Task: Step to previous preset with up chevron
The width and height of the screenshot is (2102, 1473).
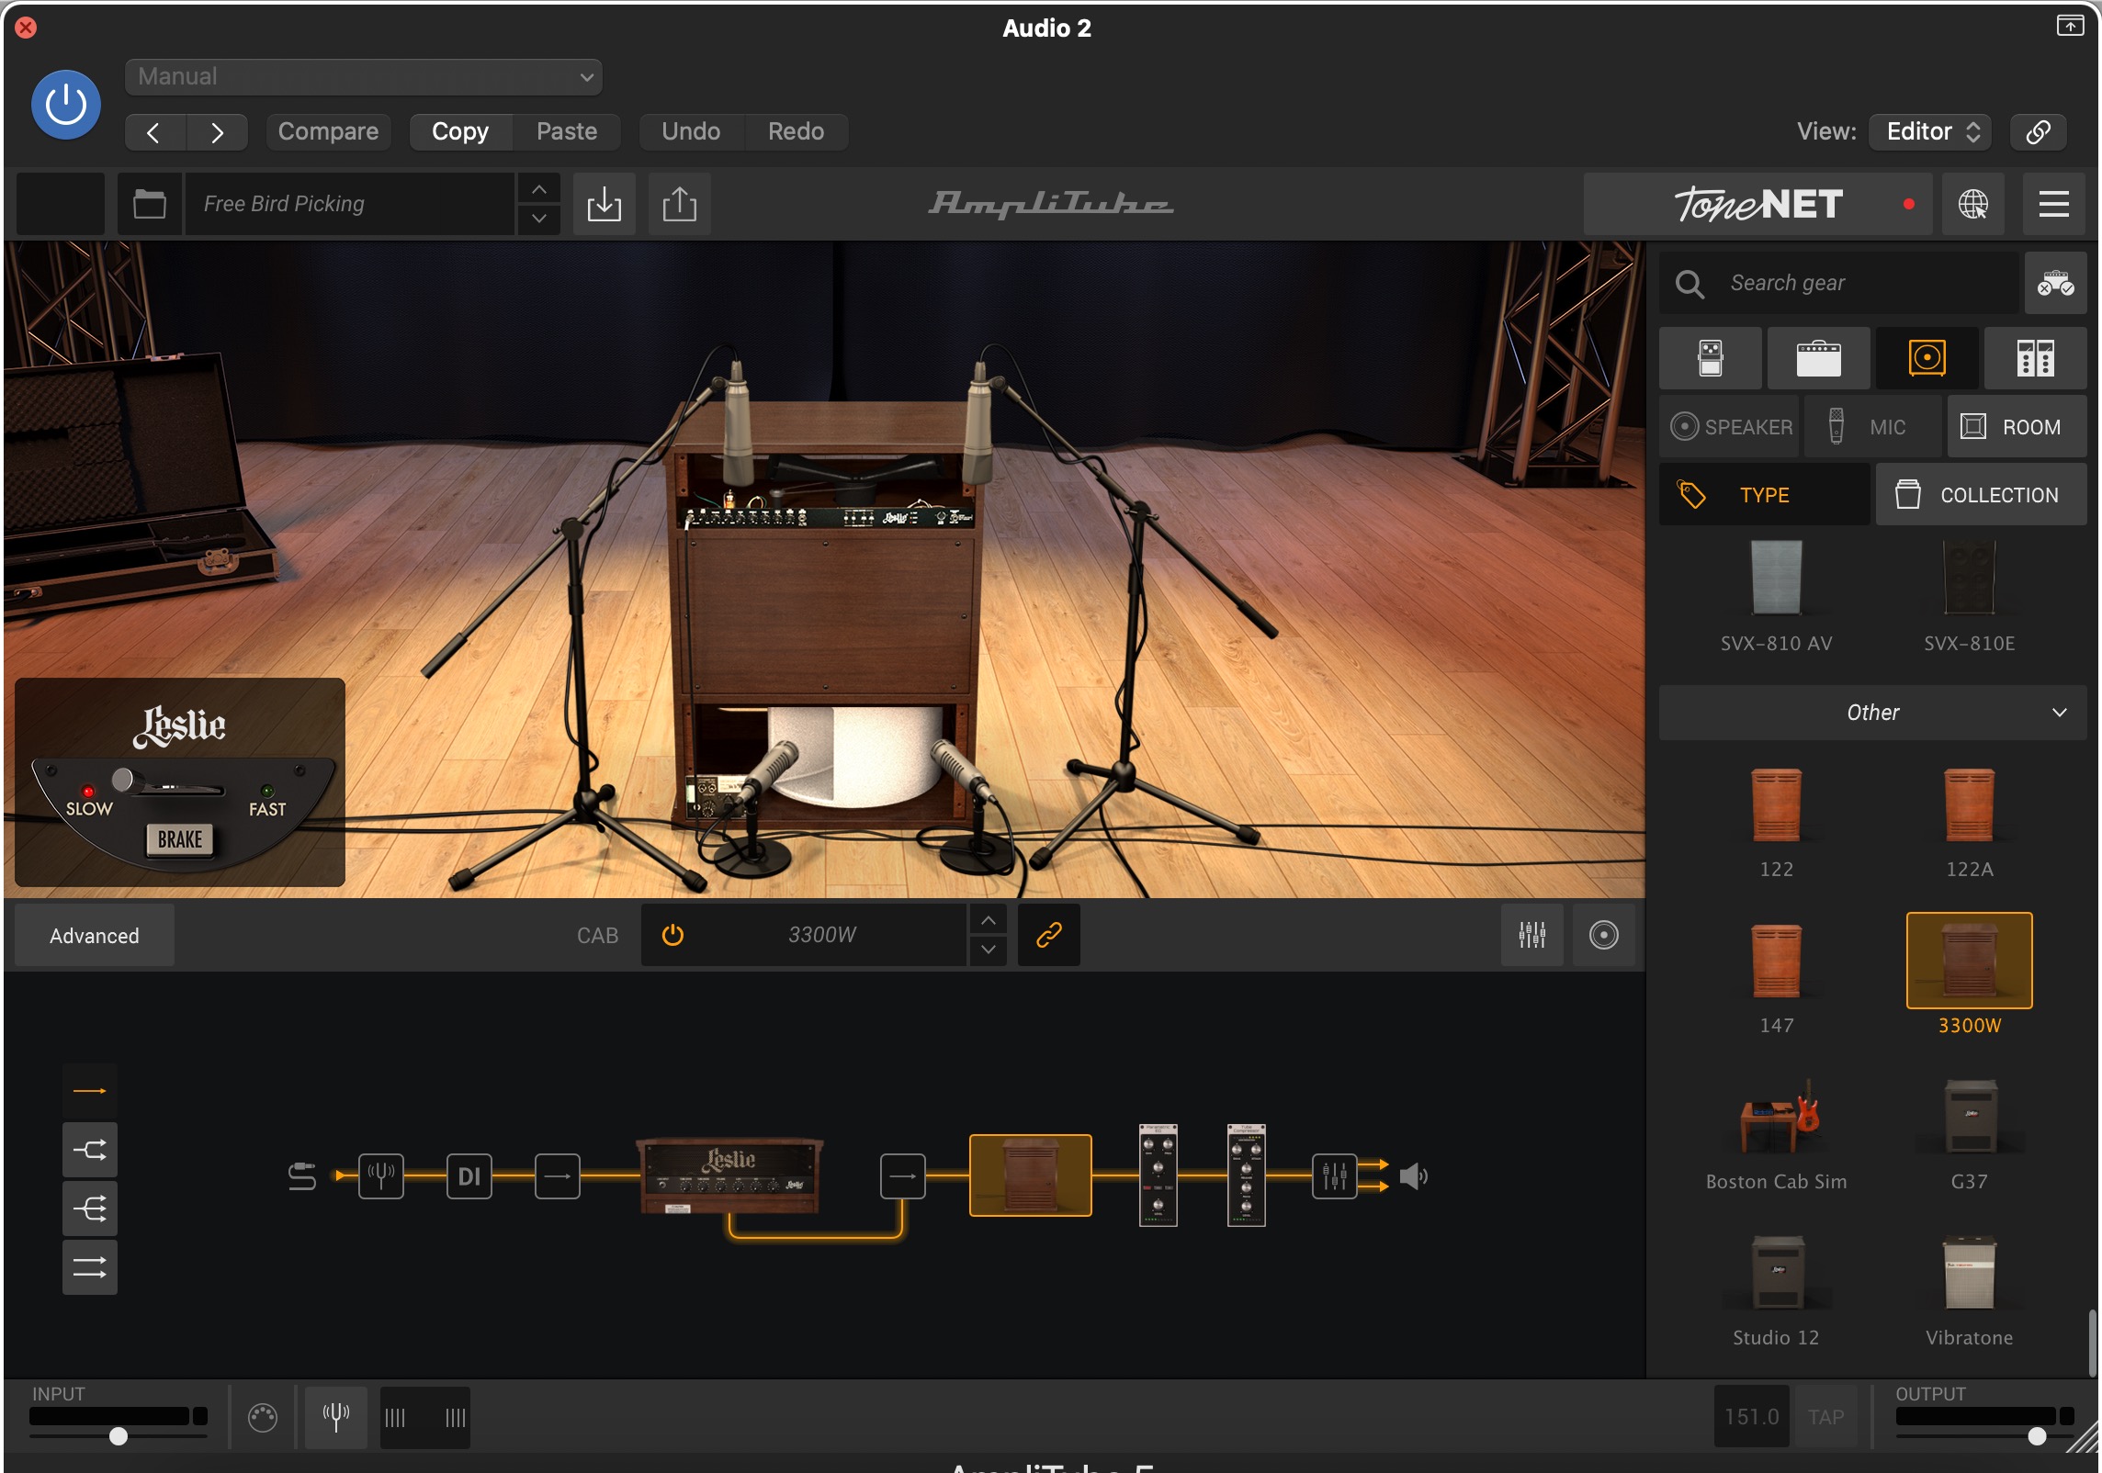Action: point(539,189)
